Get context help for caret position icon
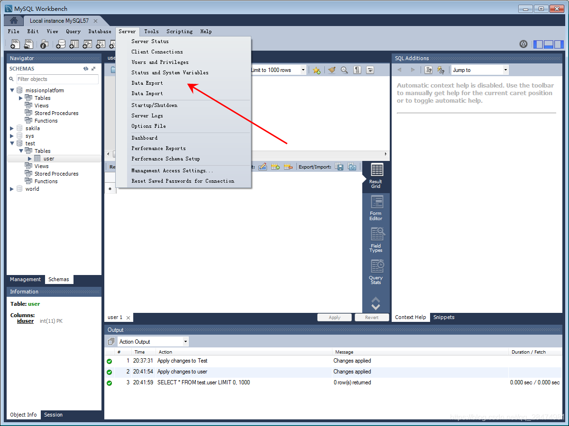This screenshot has height=426, width=569. 429,70
